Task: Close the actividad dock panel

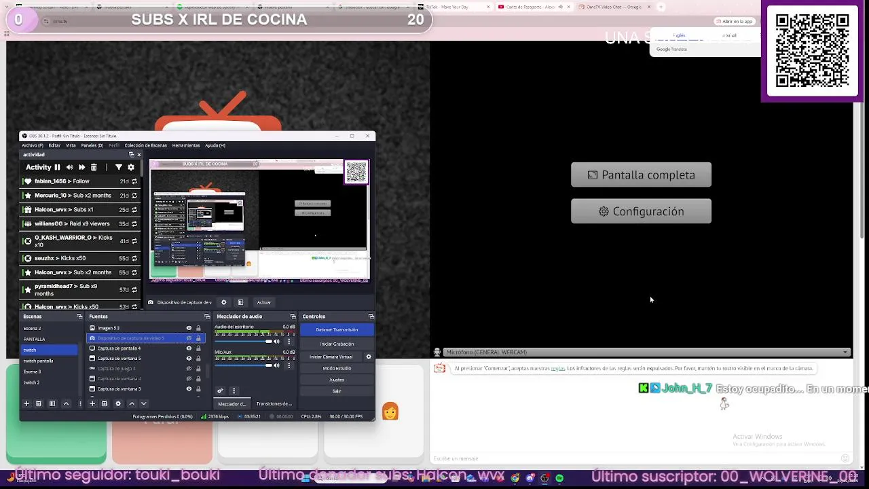Action: click(x=139, y=155)
